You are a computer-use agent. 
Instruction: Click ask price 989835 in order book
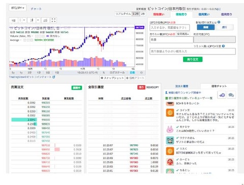tap(46, 124)
